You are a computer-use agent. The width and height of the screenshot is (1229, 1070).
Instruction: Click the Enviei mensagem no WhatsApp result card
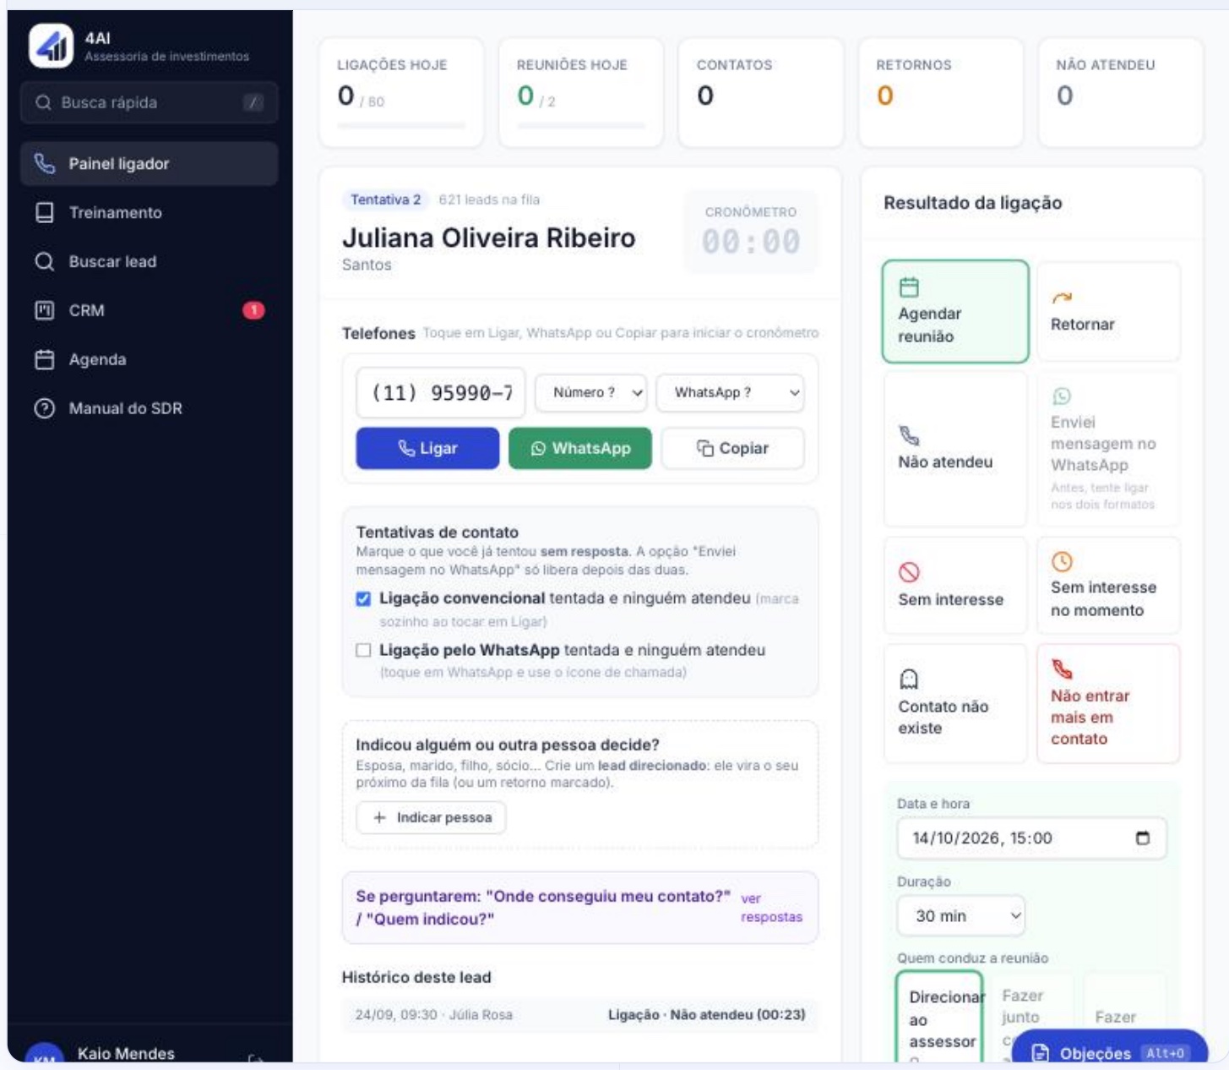pyautogui.click(x=1108, y=449)
